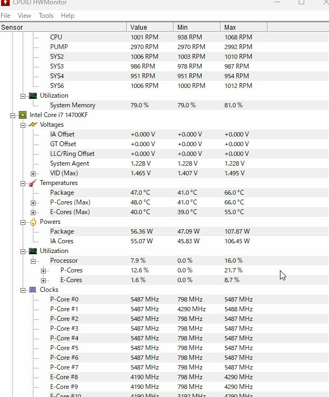Click the red Temperatures thermometer icon
The width and height of the screenshot is (329, 397).
[x=33, y=183]
